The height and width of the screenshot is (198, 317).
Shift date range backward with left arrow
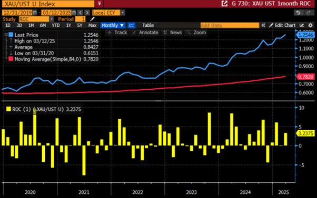(x=81, y=13)
